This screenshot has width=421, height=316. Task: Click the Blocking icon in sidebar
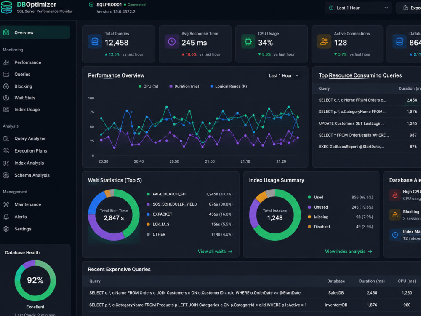(x=6, y=86)
